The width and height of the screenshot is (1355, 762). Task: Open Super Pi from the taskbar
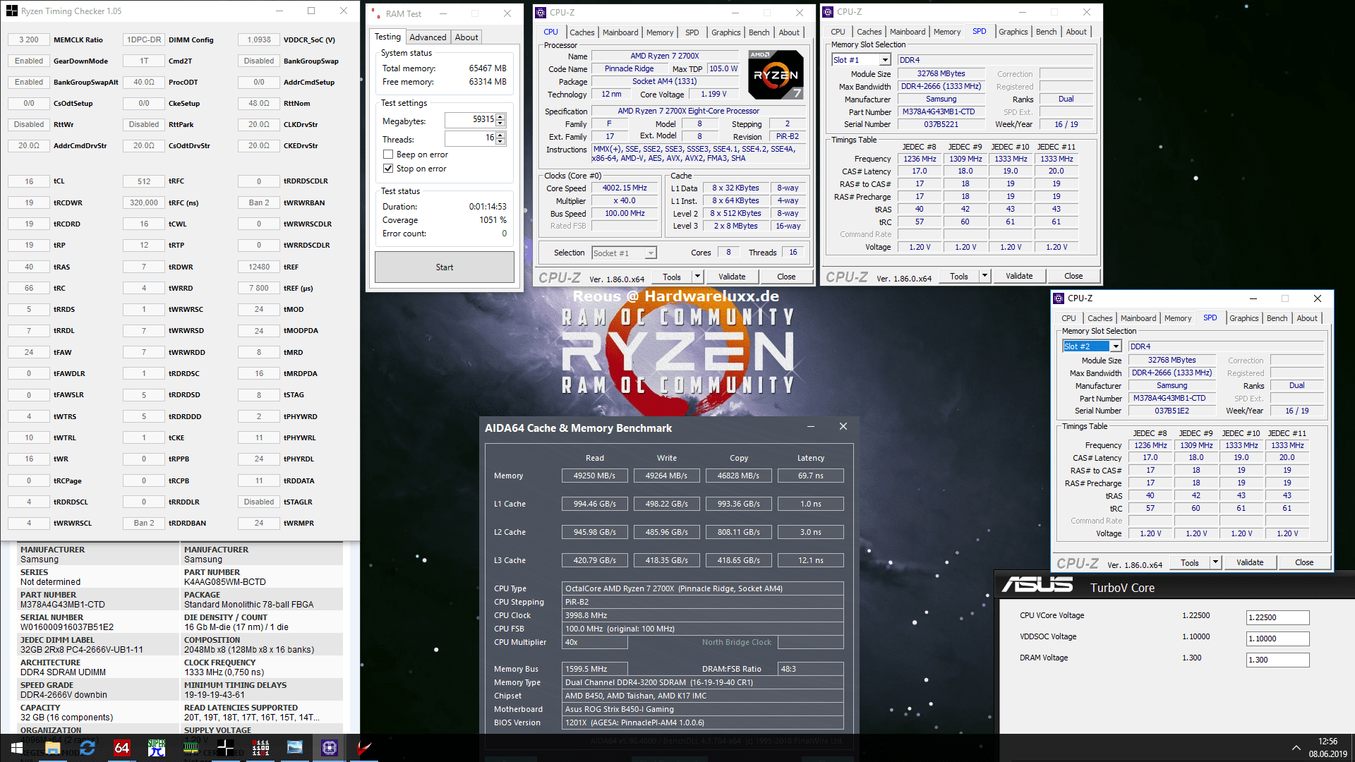click(x=157, y=747)
